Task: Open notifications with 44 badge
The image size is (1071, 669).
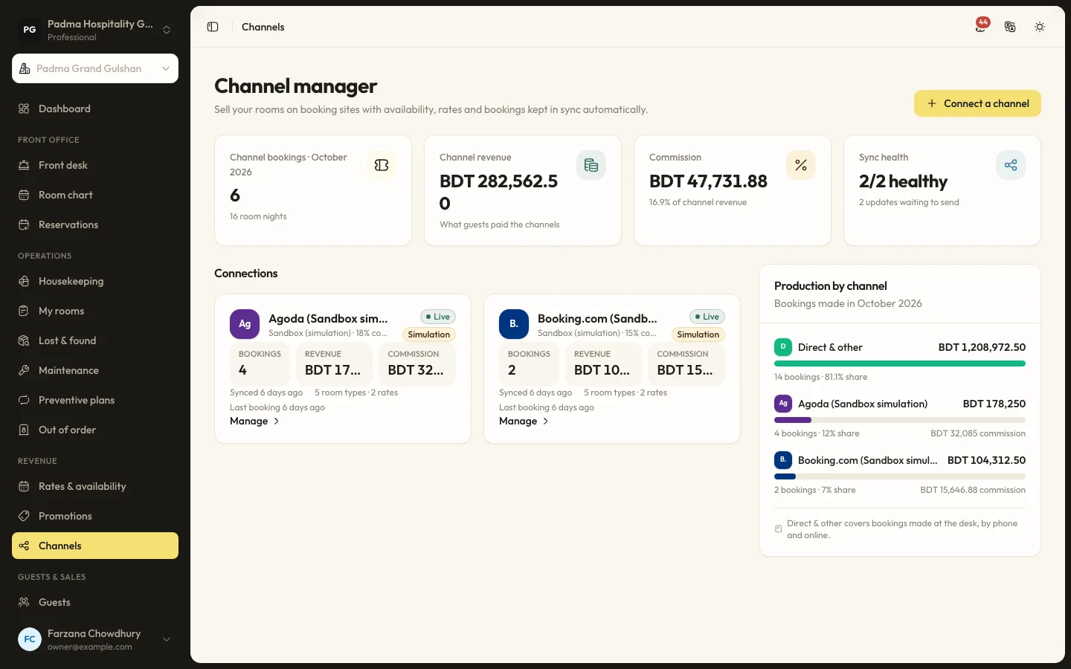Action: 982,26
